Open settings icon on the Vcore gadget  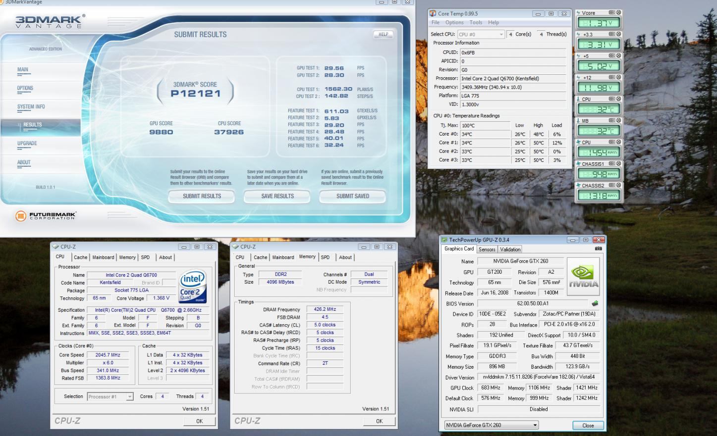(611, 12)
